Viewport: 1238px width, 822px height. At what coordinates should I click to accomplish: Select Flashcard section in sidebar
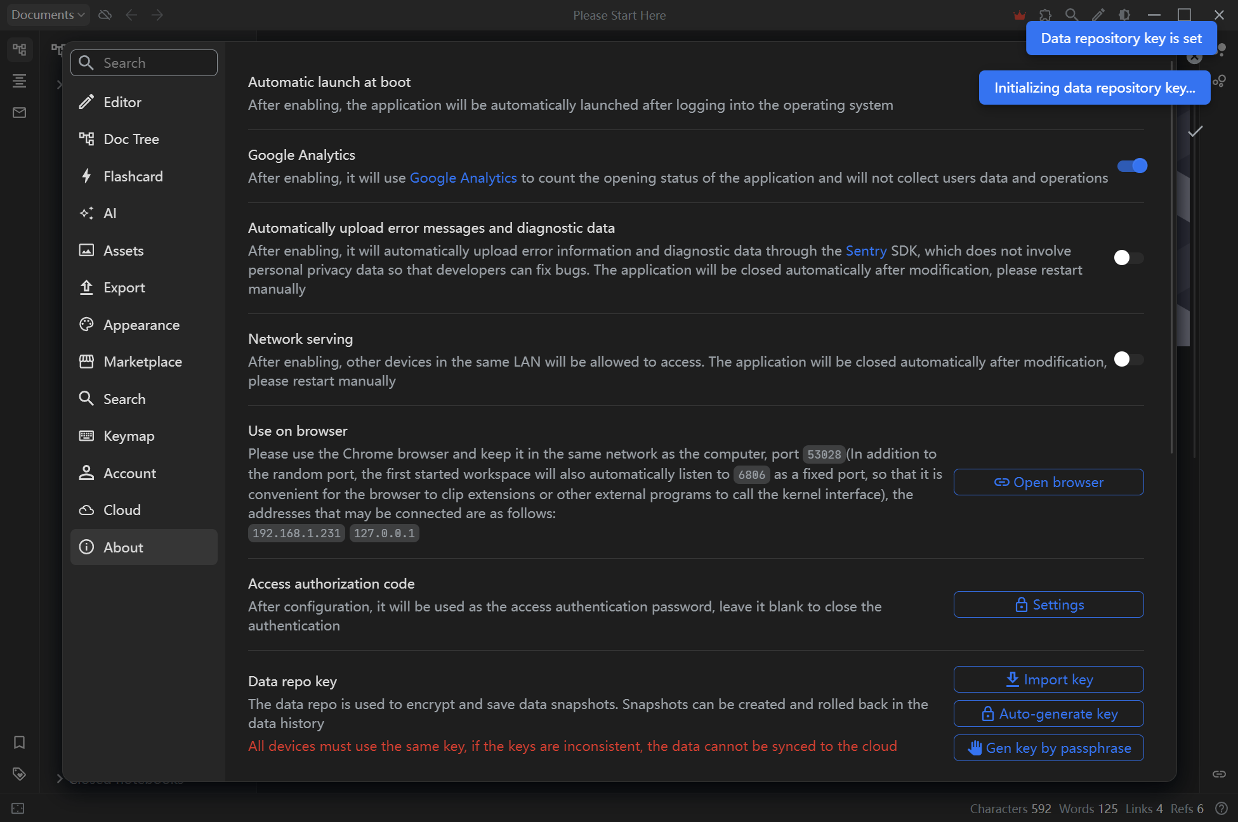point(133,176)
